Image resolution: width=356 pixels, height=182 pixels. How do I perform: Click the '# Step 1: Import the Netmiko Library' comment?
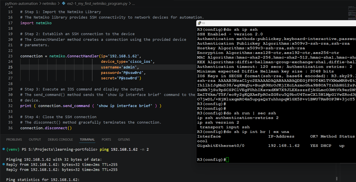coord(61,12)
